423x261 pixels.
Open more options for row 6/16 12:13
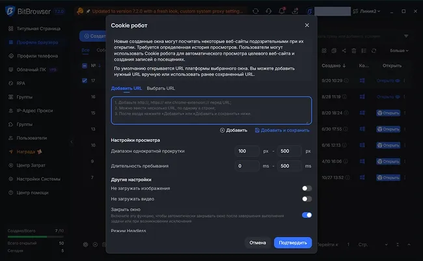pos(405,145)
